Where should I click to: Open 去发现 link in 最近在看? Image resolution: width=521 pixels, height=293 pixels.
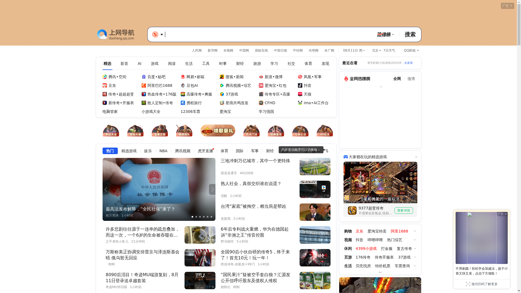[x=408, y=63]
